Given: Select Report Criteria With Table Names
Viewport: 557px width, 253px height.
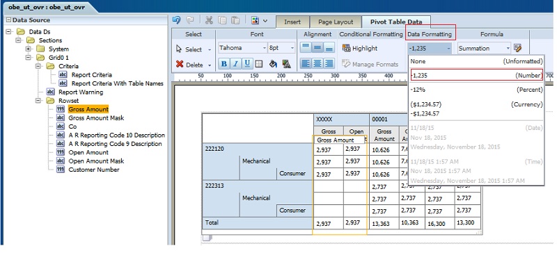Looking at the screenshot, I should (x=117, y=83).
